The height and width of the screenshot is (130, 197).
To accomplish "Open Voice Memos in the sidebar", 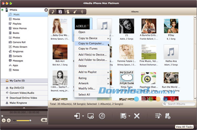I will [19, 28].
